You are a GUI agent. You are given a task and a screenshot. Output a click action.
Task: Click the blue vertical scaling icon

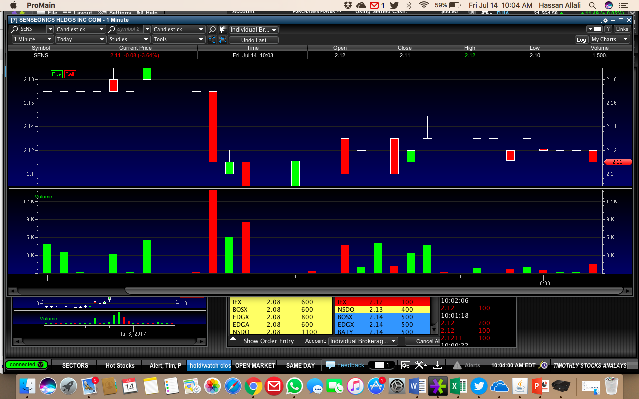212,40
